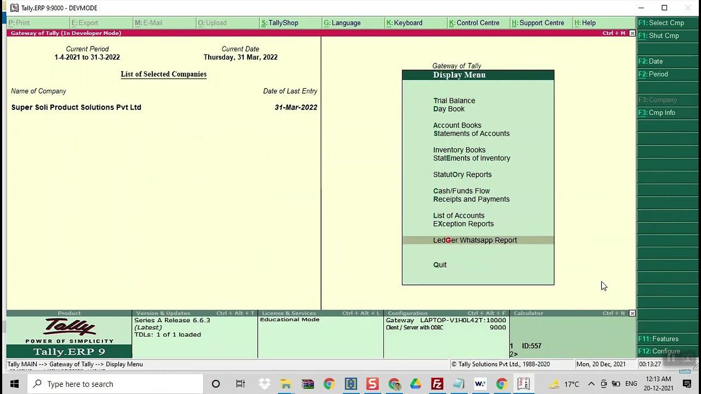
Task: Open FileZilla taskbar icon
Action: (x=437, y=384)
